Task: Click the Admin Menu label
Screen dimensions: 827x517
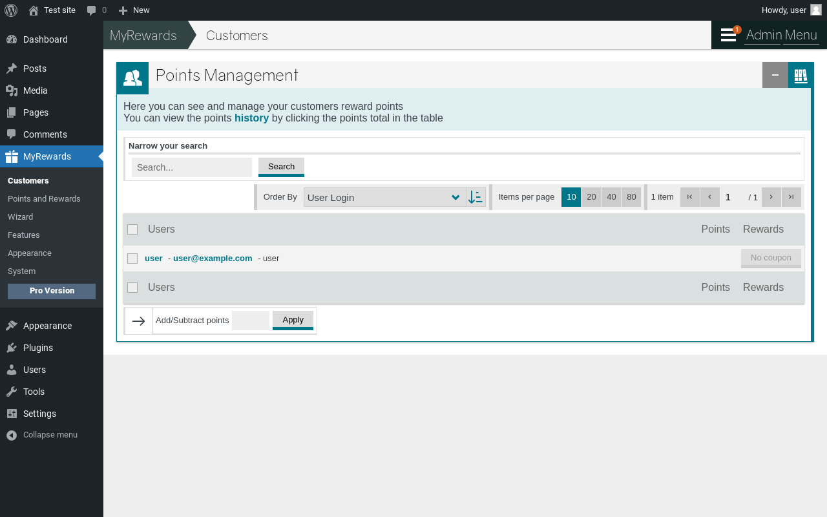Action: coord(782,35)
